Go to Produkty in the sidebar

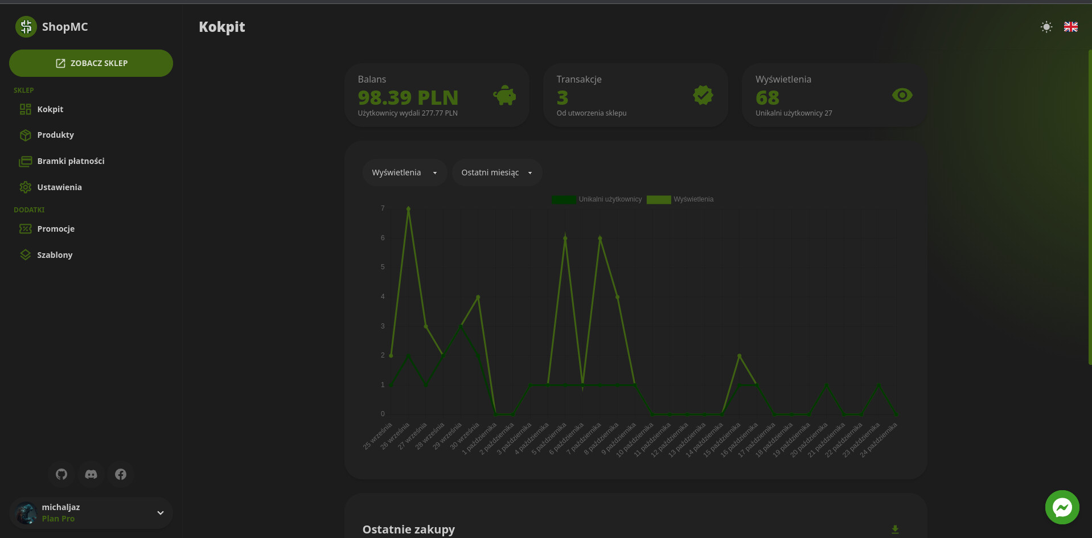pos(55,135)
